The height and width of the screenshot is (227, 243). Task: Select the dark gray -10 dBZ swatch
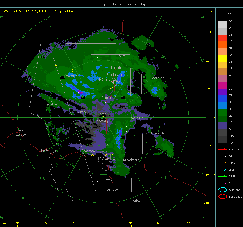pos(222,139)
